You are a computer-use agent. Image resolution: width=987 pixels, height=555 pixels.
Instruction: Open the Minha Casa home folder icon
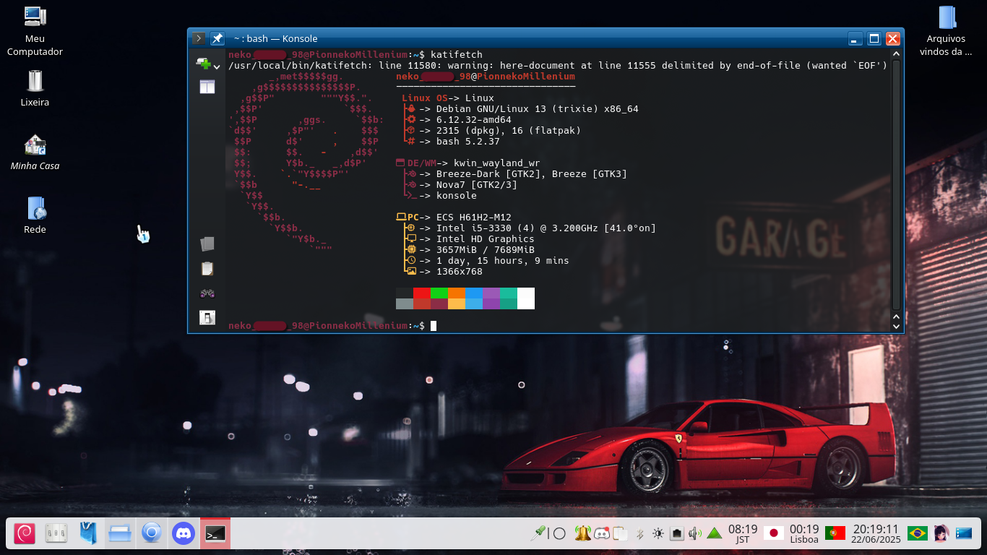pyautogui.click(x=35, y=152)
